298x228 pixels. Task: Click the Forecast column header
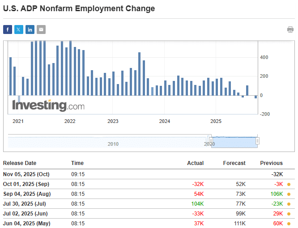(x=234, y=163)
